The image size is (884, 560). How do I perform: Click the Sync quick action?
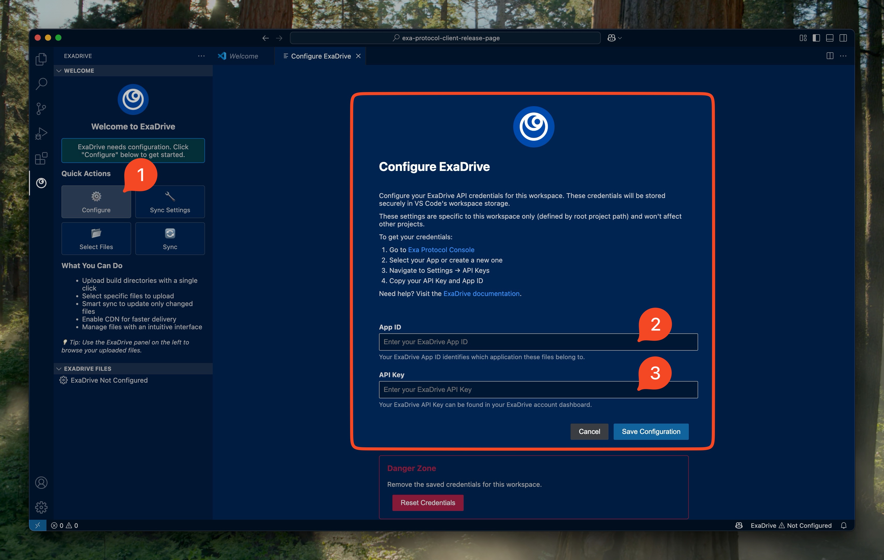pyautogui.click(x=170, y=238)
